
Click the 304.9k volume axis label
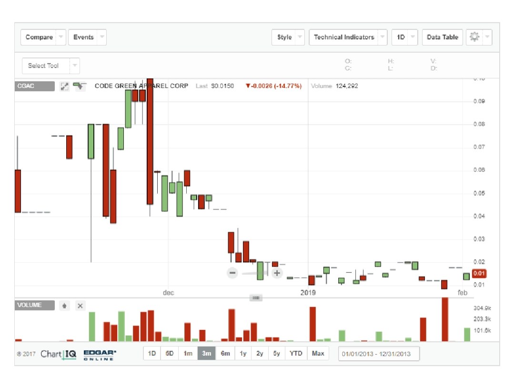tap(482, 308)
